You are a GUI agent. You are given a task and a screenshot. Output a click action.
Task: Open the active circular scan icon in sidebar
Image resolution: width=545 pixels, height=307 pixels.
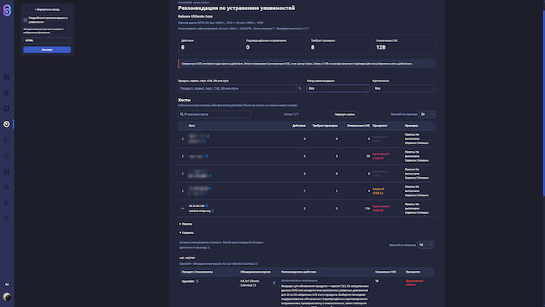[x=7, y=124]
